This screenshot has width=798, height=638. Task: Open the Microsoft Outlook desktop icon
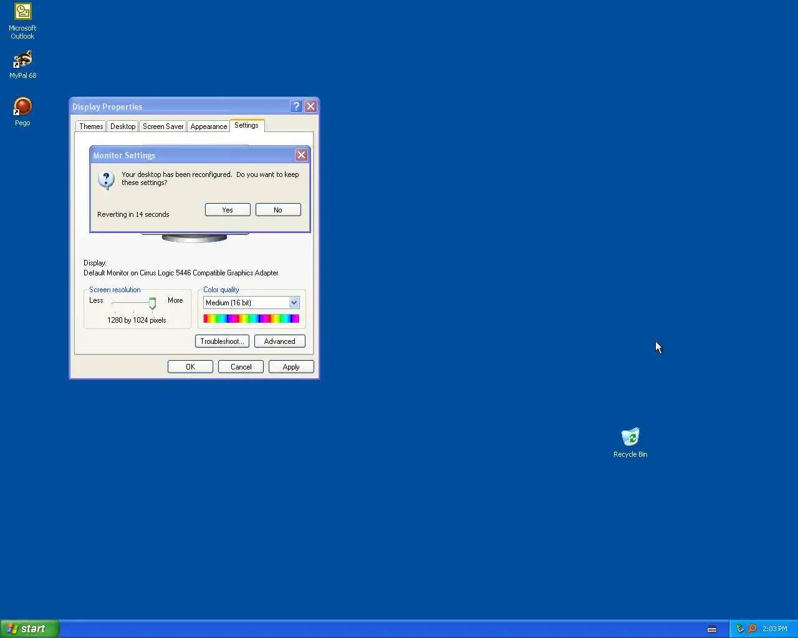point(22,21)
